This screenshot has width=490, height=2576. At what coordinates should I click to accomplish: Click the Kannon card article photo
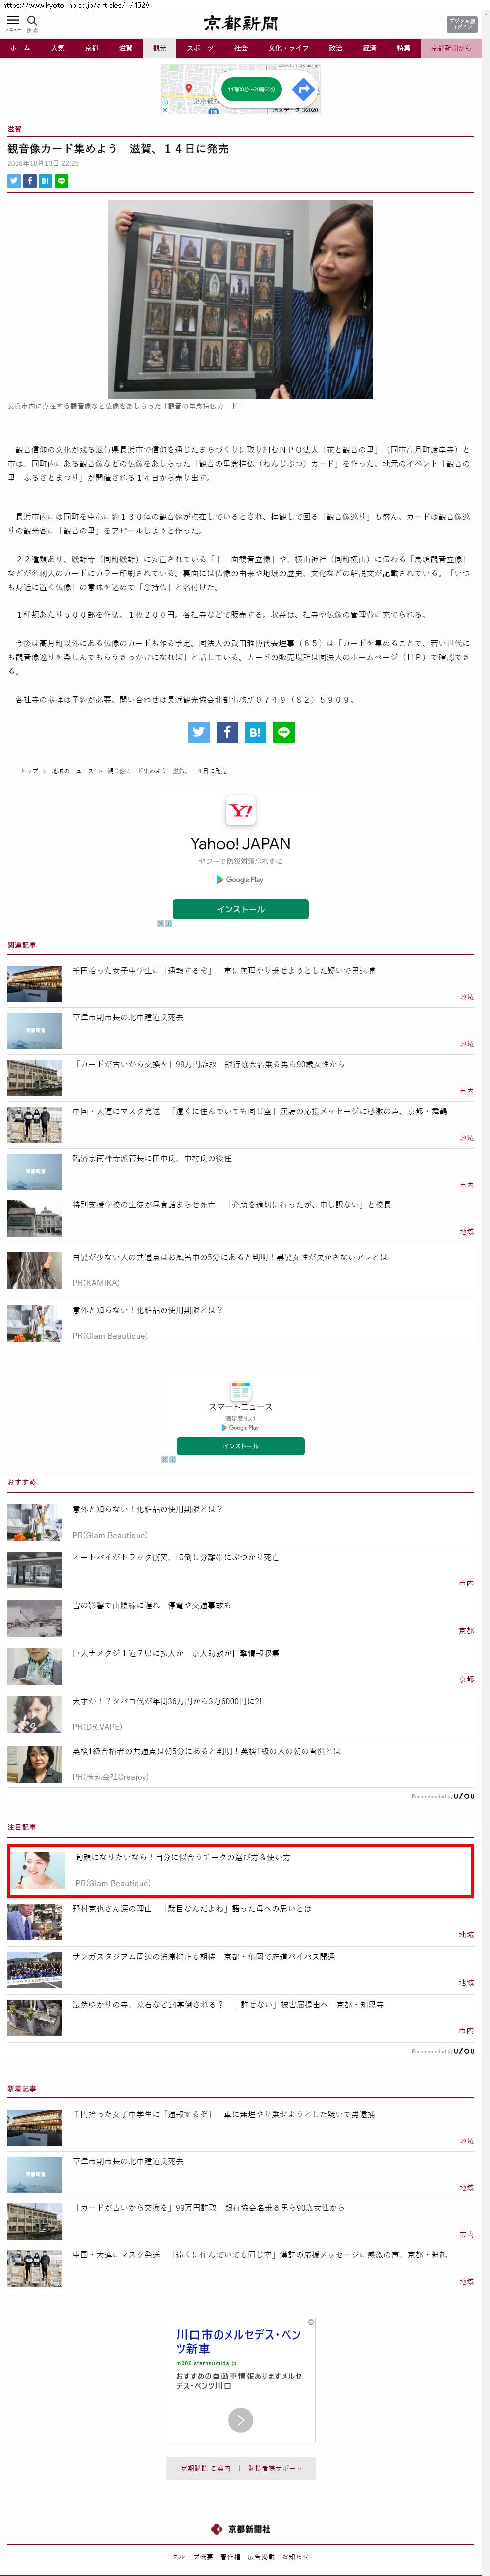pyautogui.click(x=240, y=299)
